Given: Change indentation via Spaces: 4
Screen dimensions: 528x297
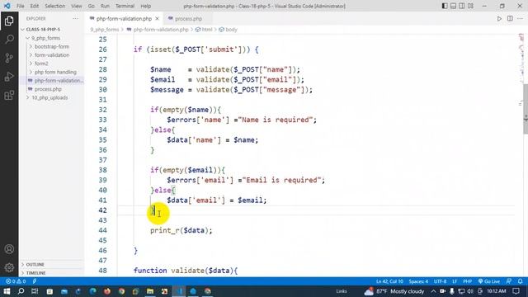Looking at the screenshot, I should 418,281.
